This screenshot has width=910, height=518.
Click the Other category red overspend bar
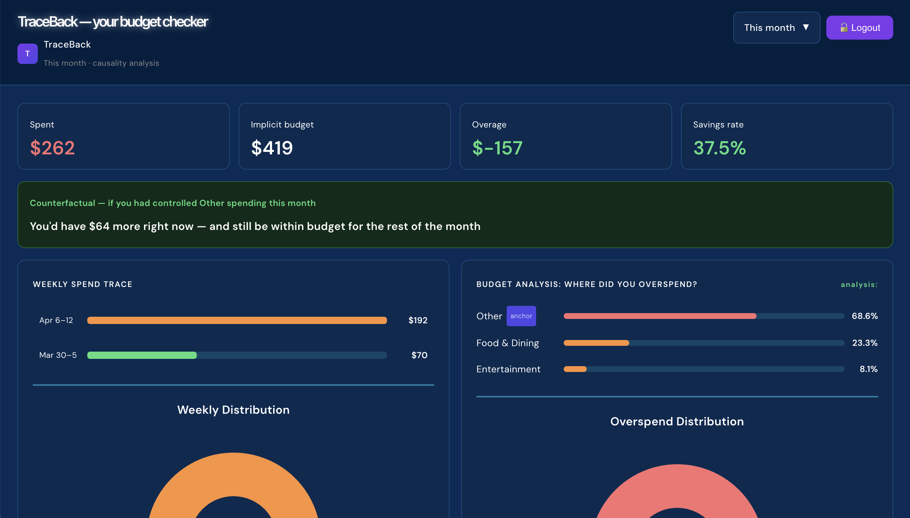660,316
